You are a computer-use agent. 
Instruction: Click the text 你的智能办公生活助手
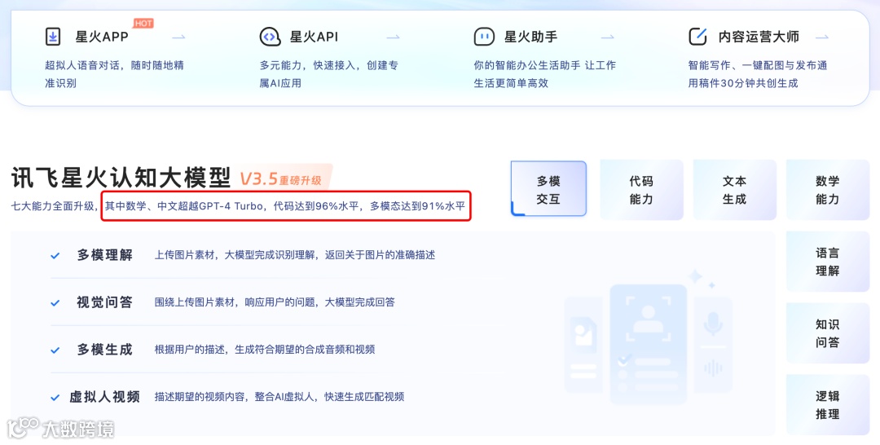[x=527, y=65]
